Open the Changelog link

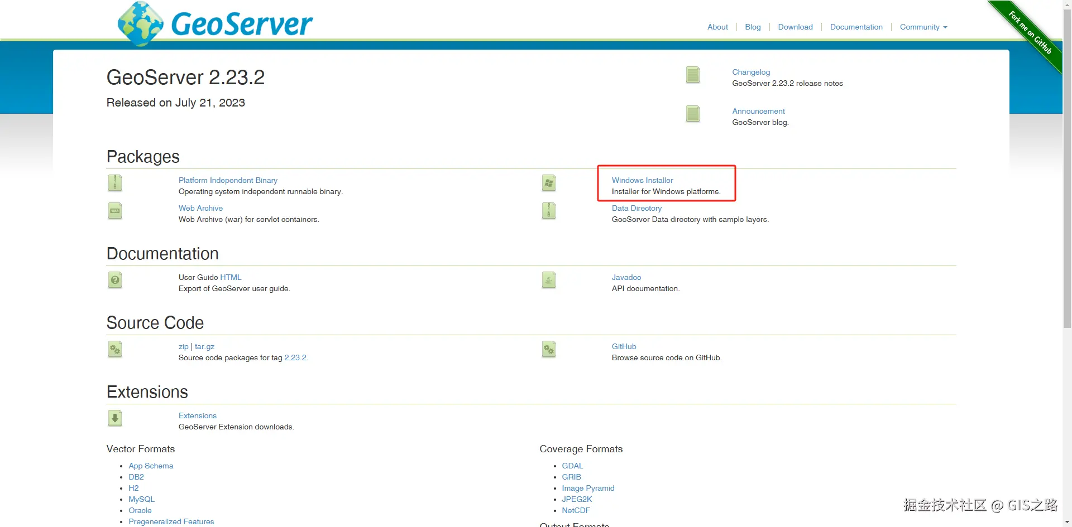[751, 72]
